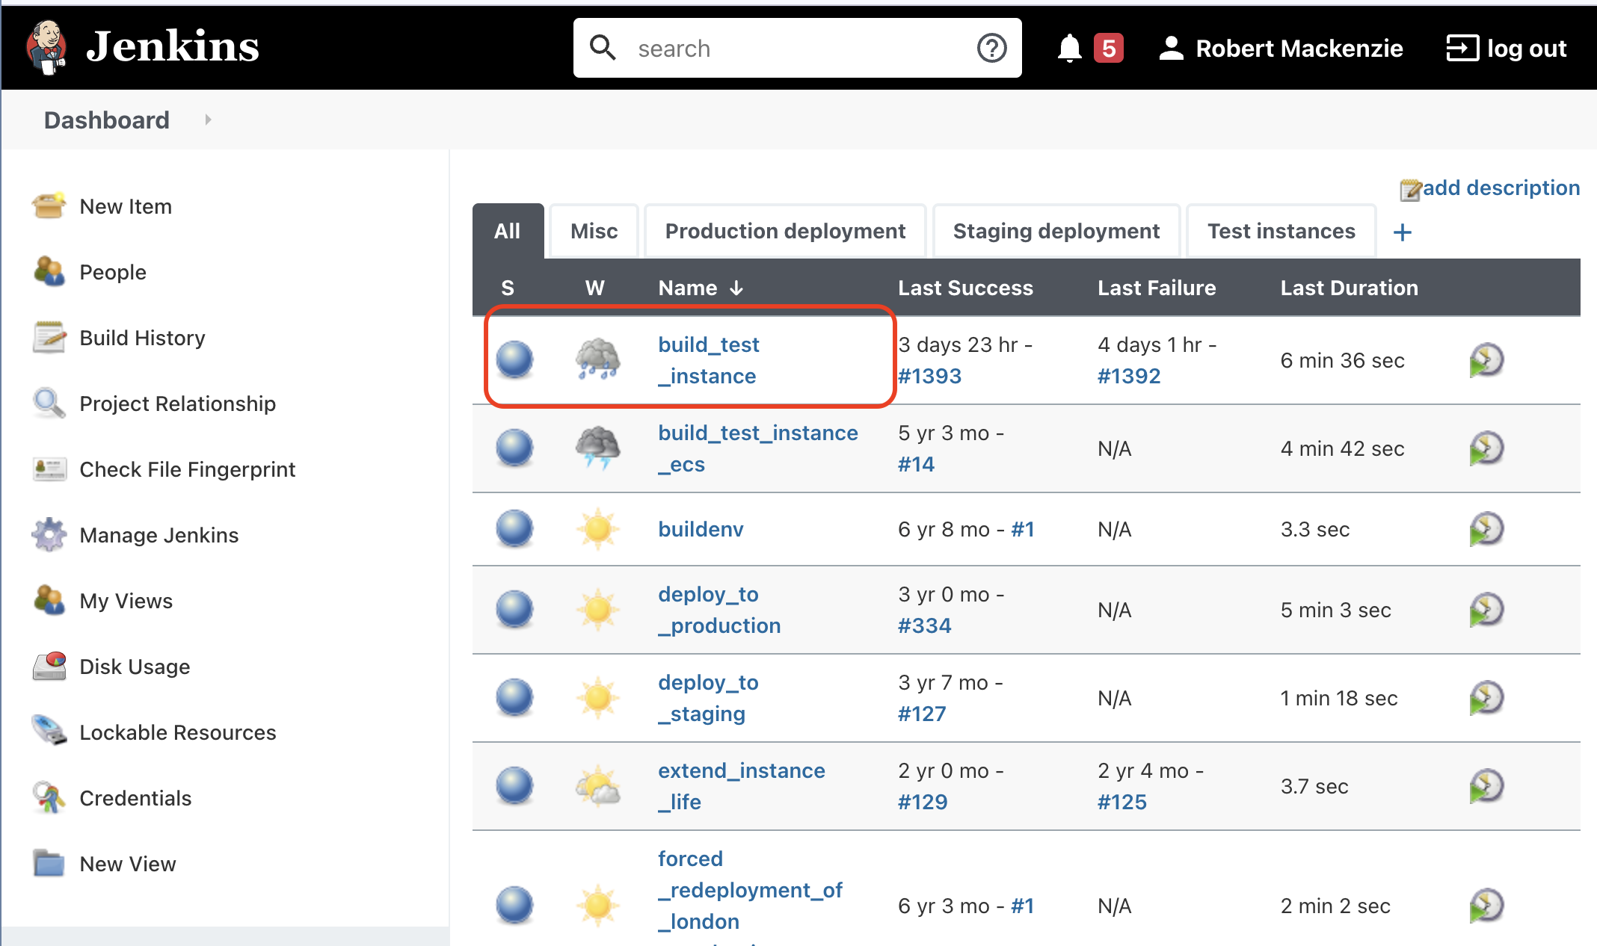
Task: Schedule a build for forced_redeployment_of_london
Action: [1486, 906]
